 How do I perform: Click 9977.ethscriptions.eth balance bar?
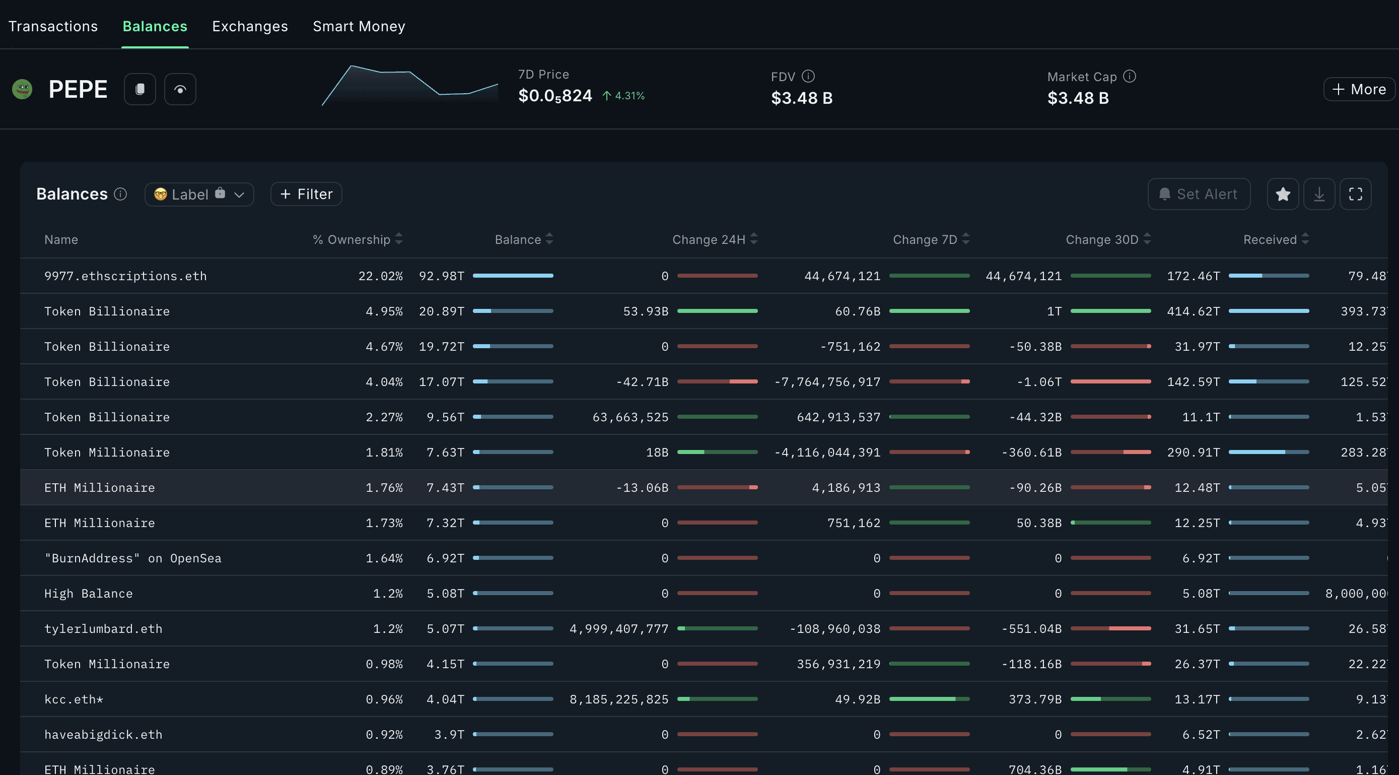(513, 276)
